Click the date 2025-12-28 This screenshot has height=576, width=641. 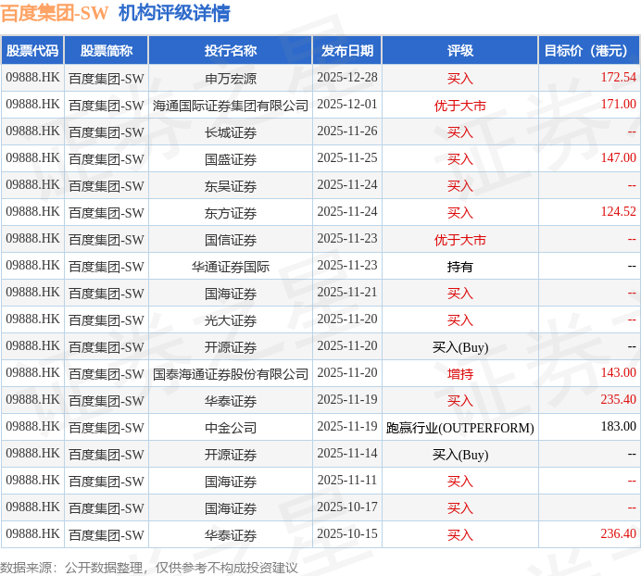pyautogui.click(x=347, y=77)
